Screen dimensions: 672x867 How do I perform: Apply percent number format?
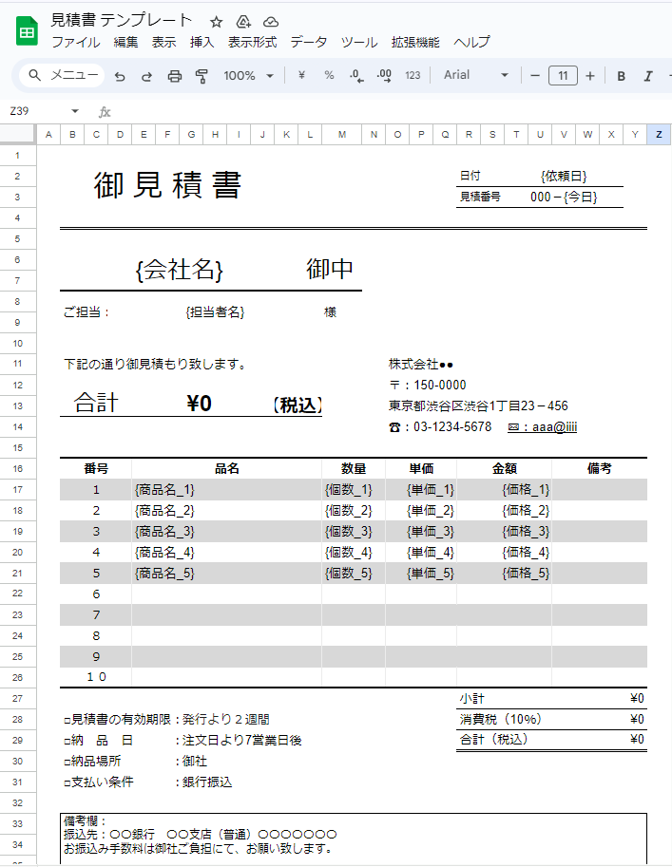coord(330,75)
